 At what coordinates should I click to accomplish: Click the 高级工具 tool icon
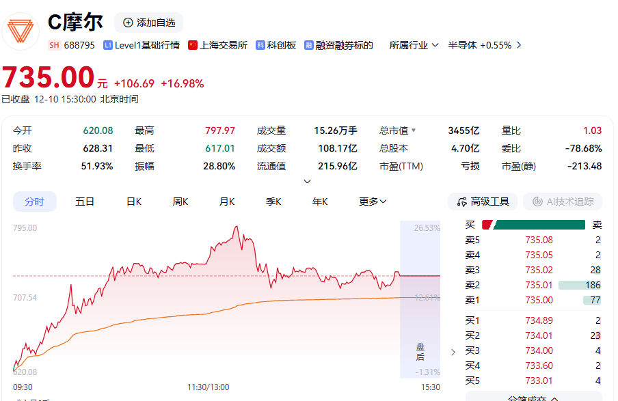pyautogui.click(x=461, y=202)
